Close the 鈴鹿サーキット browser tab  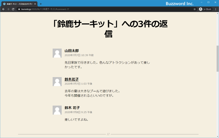[x=35, y=4]
